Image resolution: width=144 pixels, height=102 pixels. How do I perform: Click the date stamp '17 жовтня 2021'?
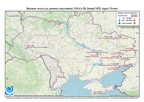click(15, 16)
